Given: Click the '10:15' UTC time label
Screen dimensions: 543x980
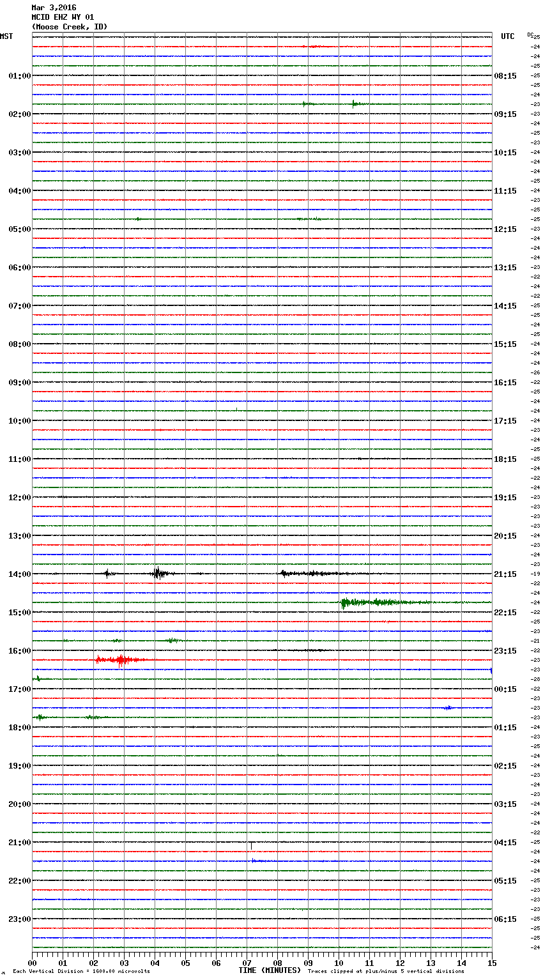Looking at the screenshot, I should click(505, 153).
